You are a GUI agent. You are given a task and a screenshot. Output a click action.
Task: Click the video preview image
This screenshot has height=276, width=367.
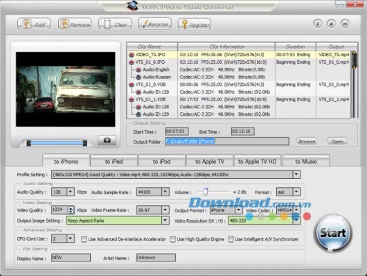pos(66,89)
